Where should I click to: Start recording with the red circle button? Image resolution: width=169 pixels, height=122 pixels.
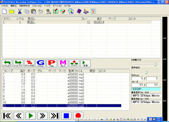[x=78, y=116]
